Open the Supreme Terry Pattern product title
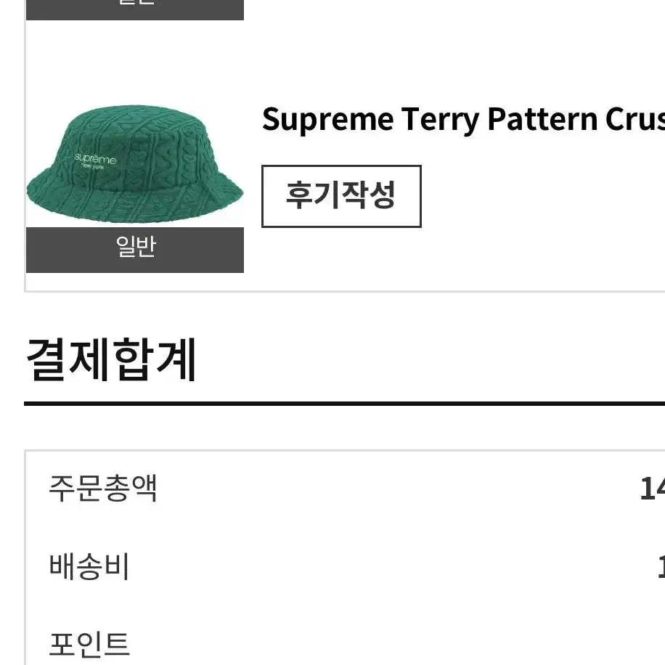 463,120
